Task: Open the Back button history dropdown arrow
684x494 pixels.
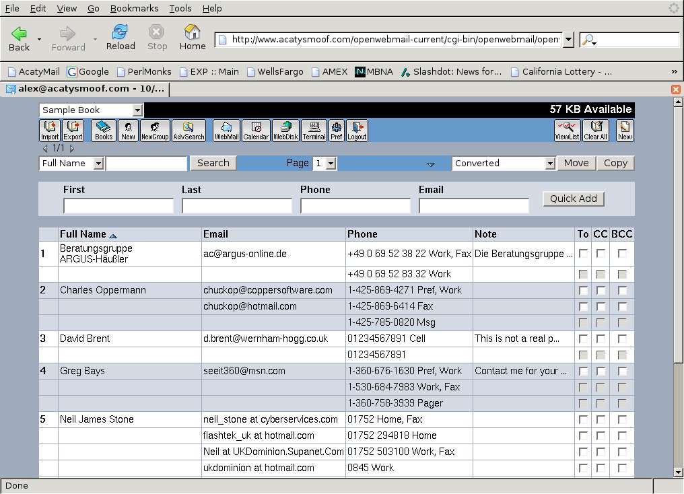Action: tap(39, 39)
